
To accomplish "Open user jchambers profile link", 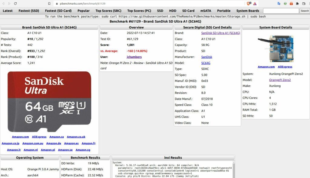I will (x=134, y=57).
